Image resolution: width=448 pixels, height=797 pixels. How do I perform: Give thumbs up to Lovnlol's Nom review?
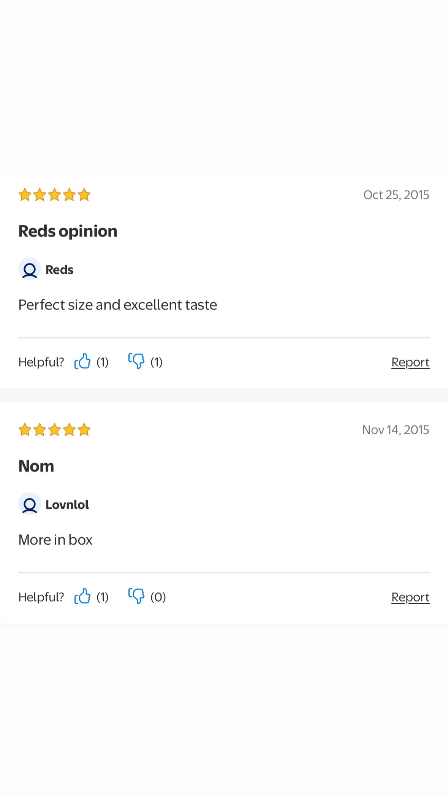(x=82, y=596)
